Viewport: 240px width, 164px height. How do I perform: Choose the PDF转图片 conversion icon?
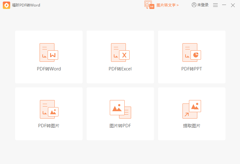(49, 109)
